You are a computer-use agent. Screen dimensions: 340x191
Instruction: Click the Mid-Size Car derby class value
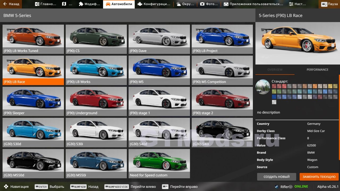tap(316, 131)
